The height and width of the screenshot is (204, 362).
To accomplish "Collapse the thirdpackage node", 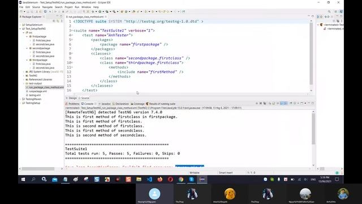I will tap(27, 60).
